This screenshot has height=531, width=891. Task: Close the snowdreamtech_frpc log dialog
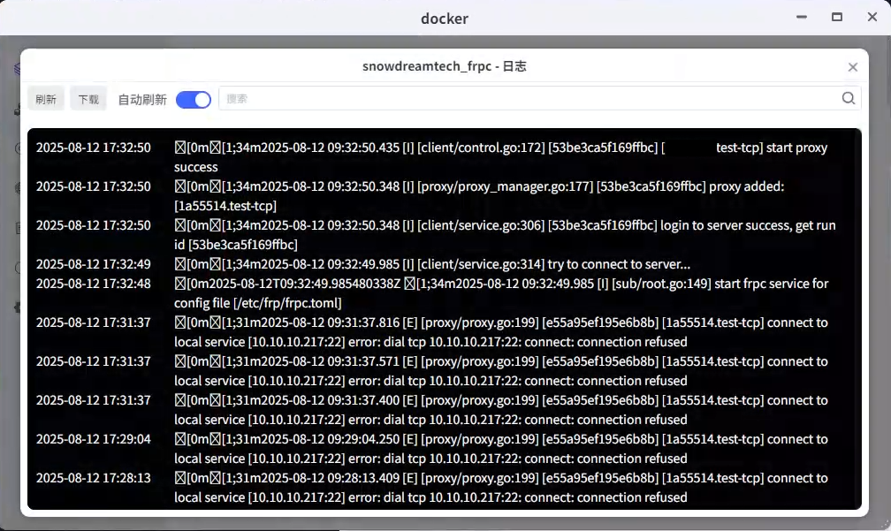[x=853, y=67]
